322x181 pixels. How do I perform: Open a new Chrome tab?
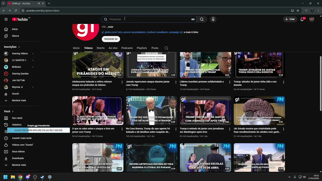tap(49, 4)
